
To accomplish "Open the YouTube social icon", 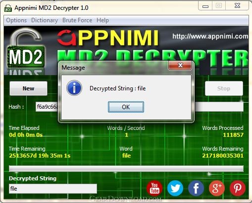I will [154, 189].
